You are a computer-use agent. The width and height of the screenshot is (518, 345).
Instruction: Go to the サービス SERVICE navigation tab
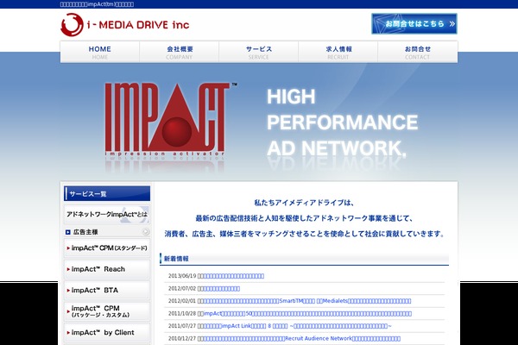click(259, 52)
